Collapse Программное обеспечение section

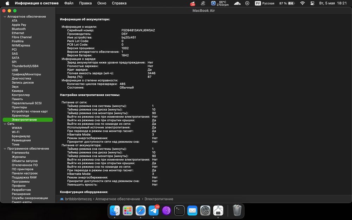[5, 149]
